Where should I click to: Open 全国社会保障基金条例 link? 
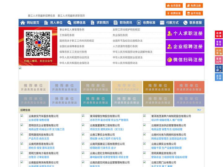[x=72, y=46]
